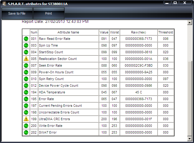This screenshot has height=143, width=194.
Task: Select the Reallocation Sector Count text
Action: click(58, 59)
